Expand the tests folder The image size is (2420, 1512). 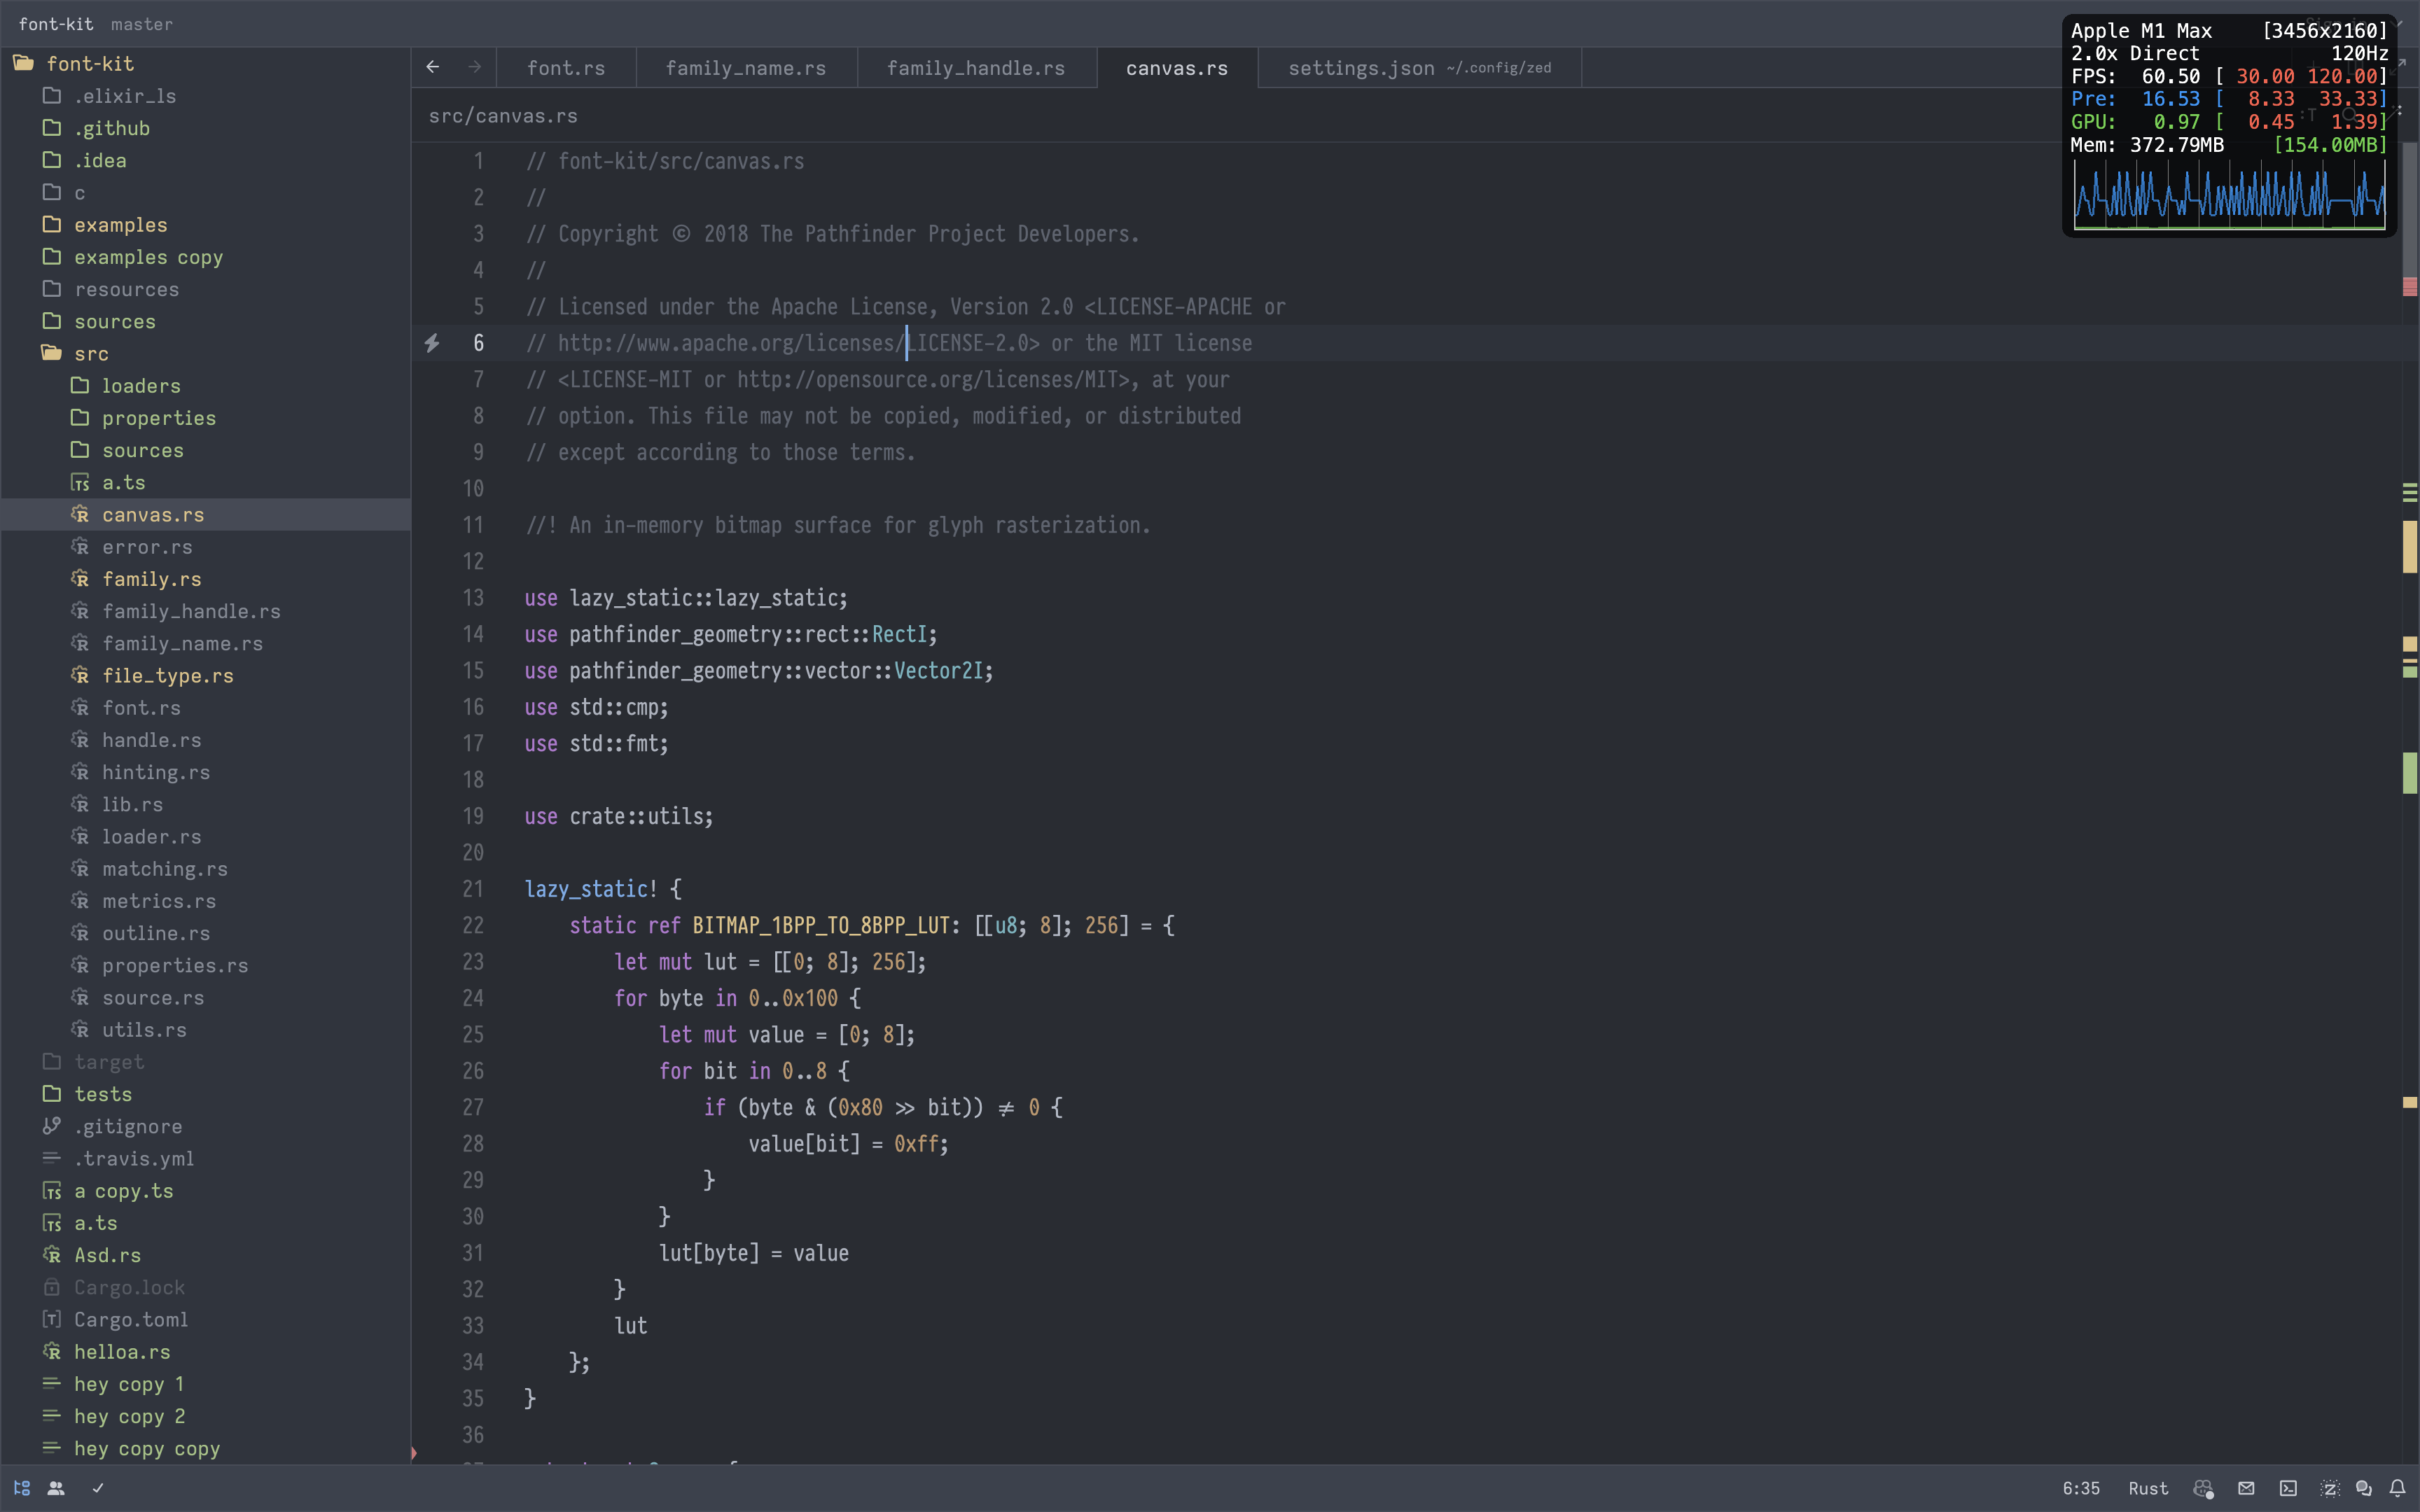coord(102,1094)
